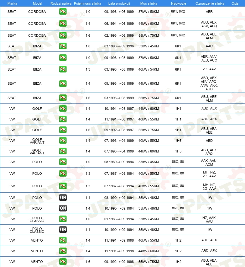The width and height of the screenshot is (245, 267).
Task: Click petrol icon in Vento 44kW / 60KM row
Action: point(63,251)
